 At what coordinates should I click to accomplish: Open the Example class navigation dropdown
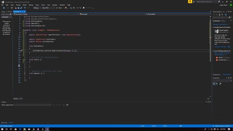112,14
